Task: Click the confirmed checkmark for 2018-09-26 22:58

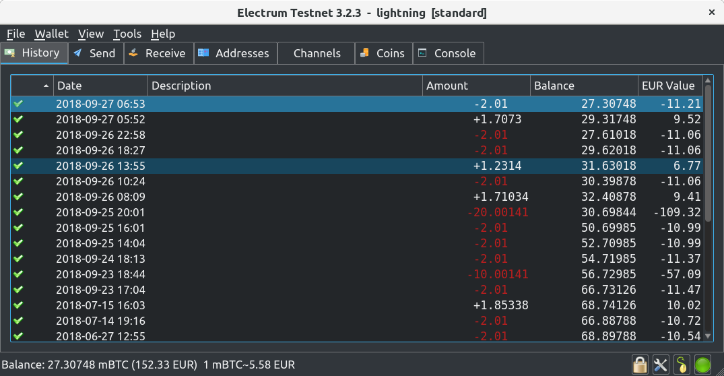Action: pyautogui.click(x=18, y=134)
